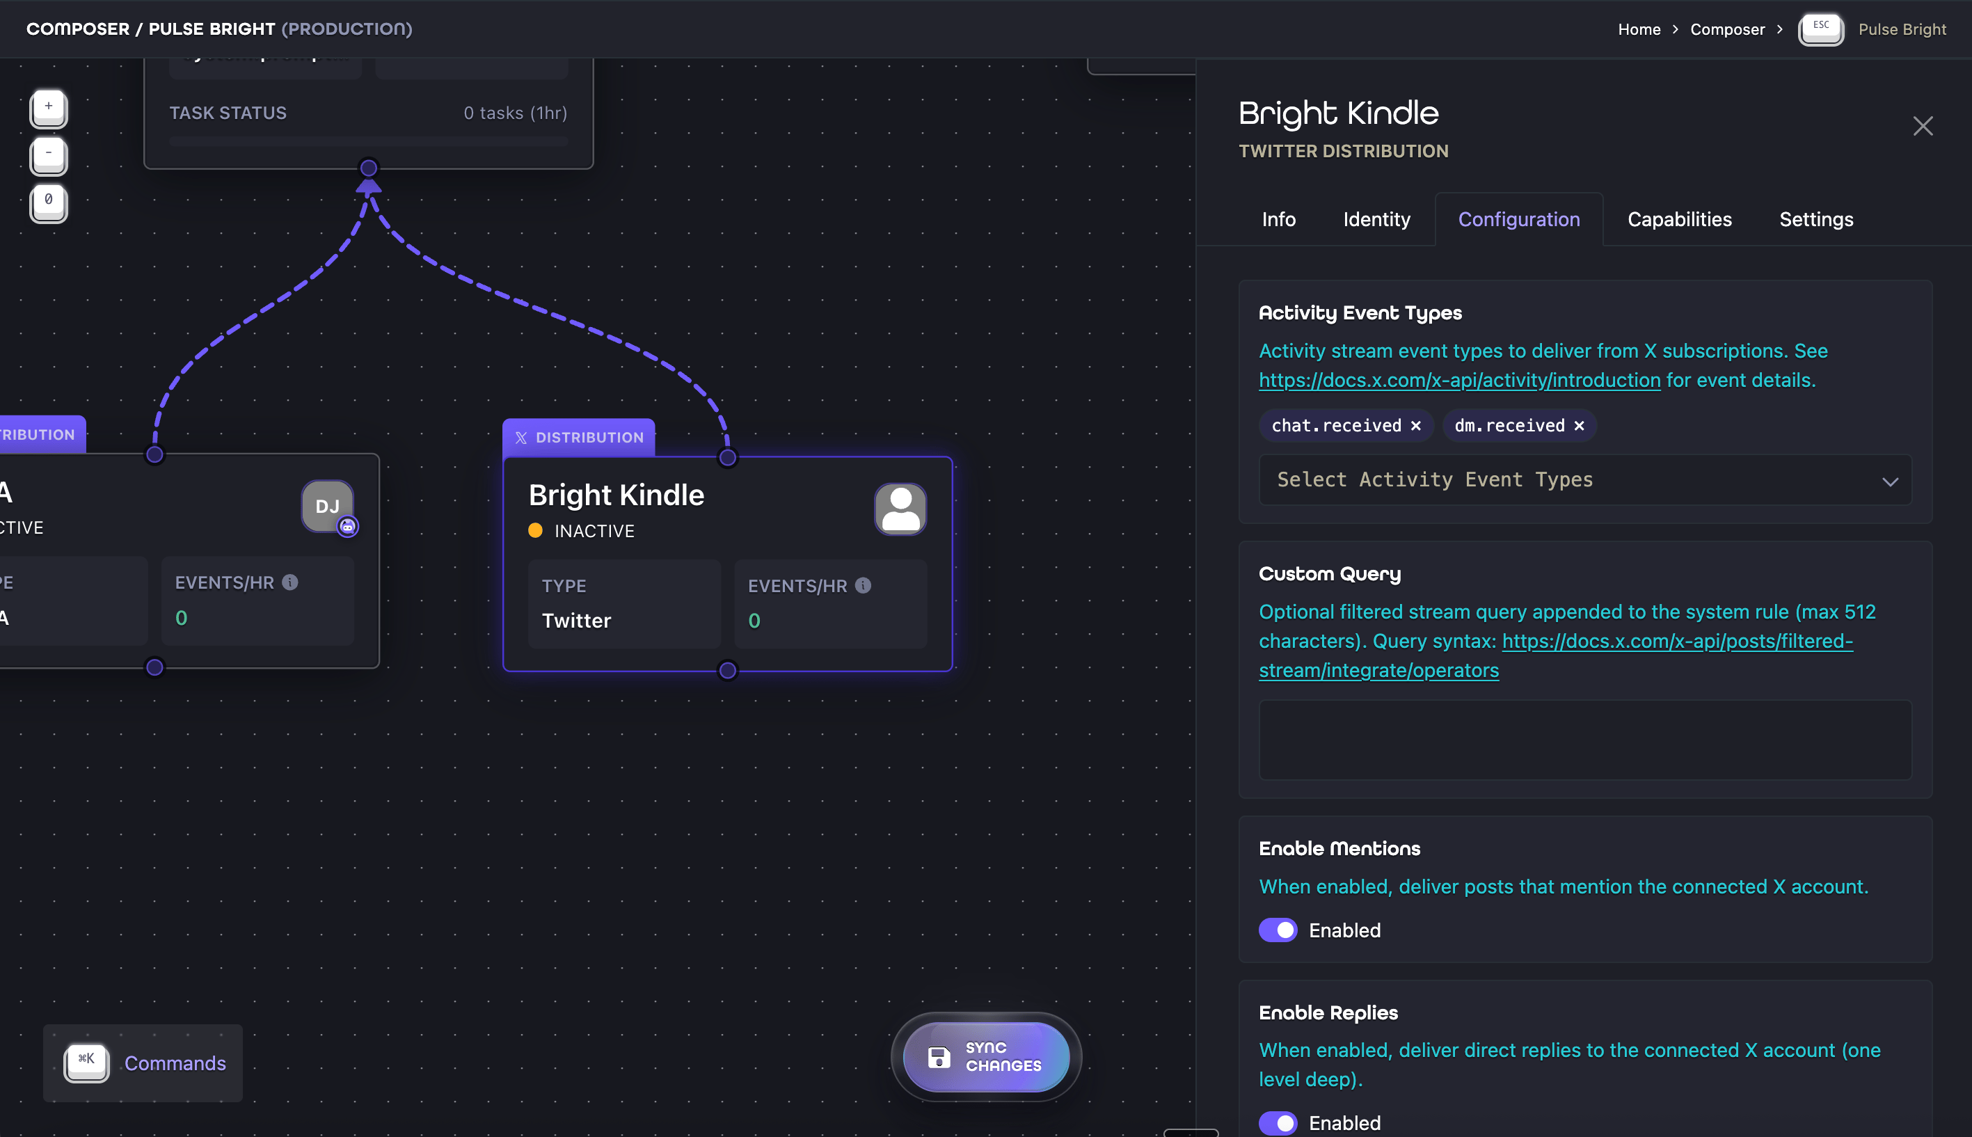1972x1137 pixels.
Task: Click the '0 tasks (1hr)' status text
Action: click(x=515, y=113)
